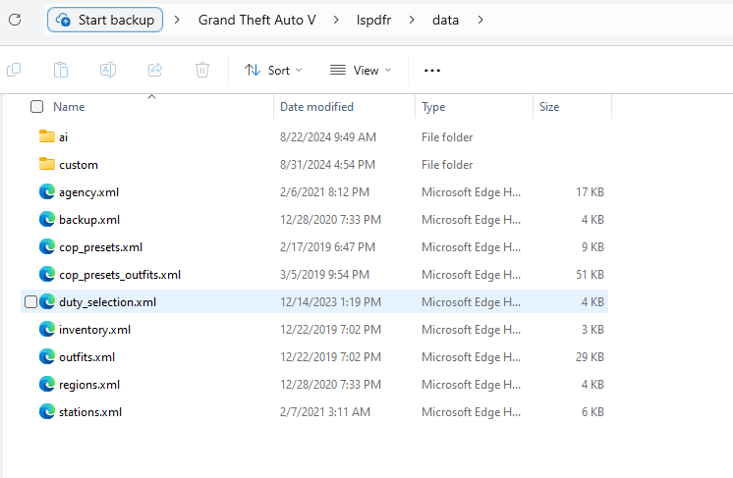Viewport: 733px width, 478px height.
Task: Click the Paste clipboard icon
Action: tap(61, 70)
